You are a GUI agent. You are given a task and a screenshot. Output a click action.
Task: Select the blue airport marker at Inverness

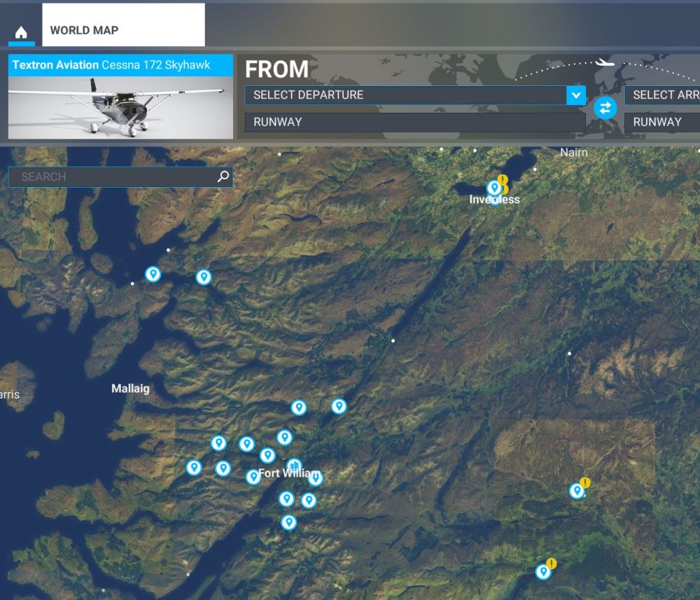[494, 188]
